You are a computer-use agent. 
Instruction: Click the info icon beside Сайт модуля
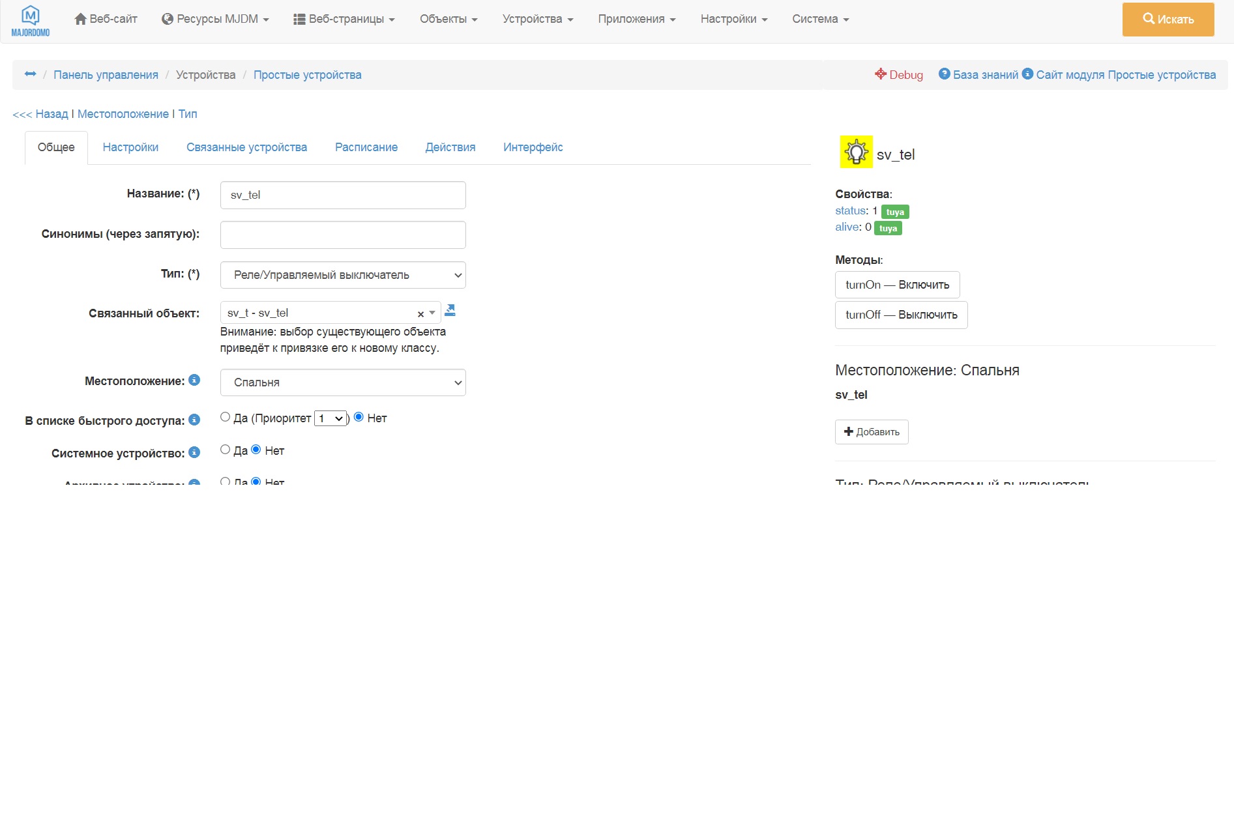tap(1027, 74)
